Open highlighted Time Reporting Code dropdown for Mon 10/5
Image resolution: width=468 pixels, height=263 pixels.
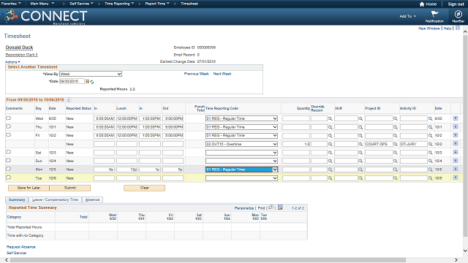(241, 169)
